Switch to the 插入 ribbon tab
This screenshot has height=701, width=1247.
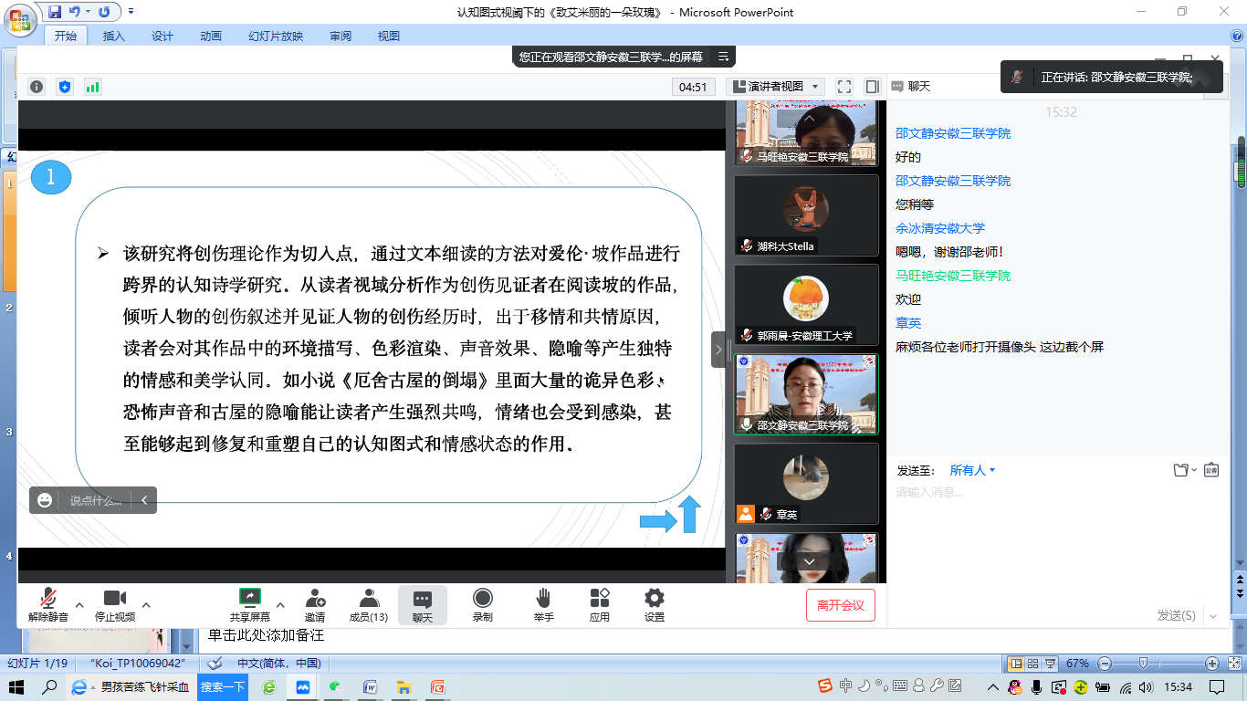(x=114, y=36)
